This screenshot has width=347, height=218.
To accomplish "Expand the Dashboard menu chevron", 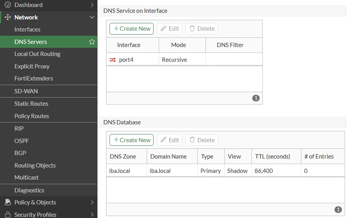I will tap(92, 5).
